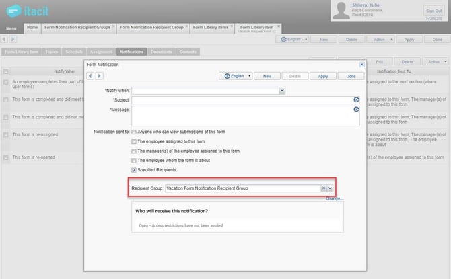This screenshot has width=451, height=279.
Task: Open the Action dropdown in main toolbar
Action: tap(382, 40)
